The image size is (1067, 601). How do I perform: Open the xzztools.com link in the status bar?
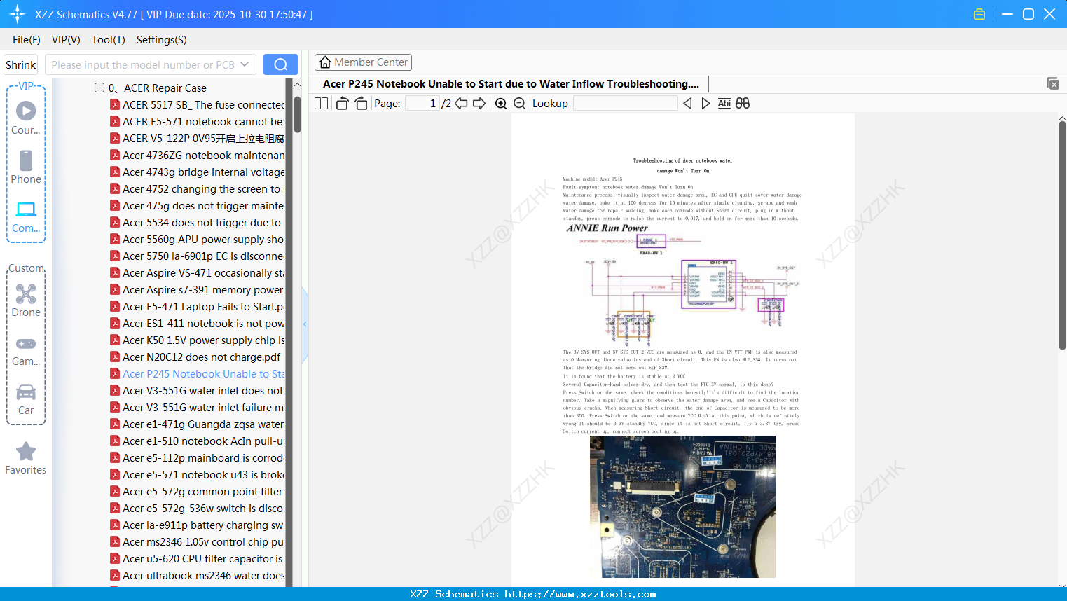tap(580, 594)
